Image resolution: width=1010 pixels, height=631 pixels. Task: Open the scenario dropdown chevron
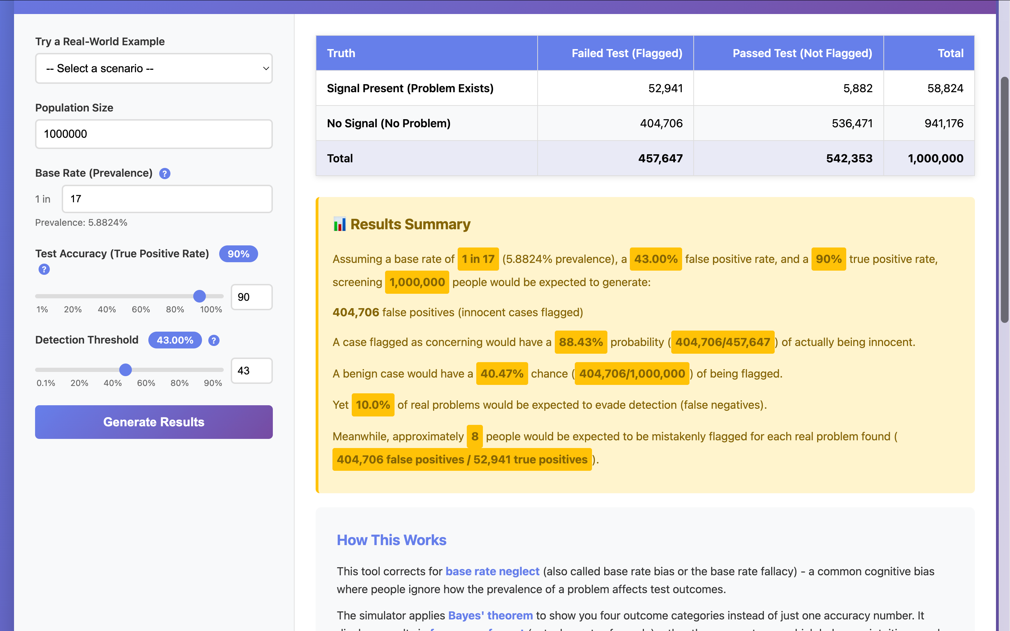(x=265, y=68)
